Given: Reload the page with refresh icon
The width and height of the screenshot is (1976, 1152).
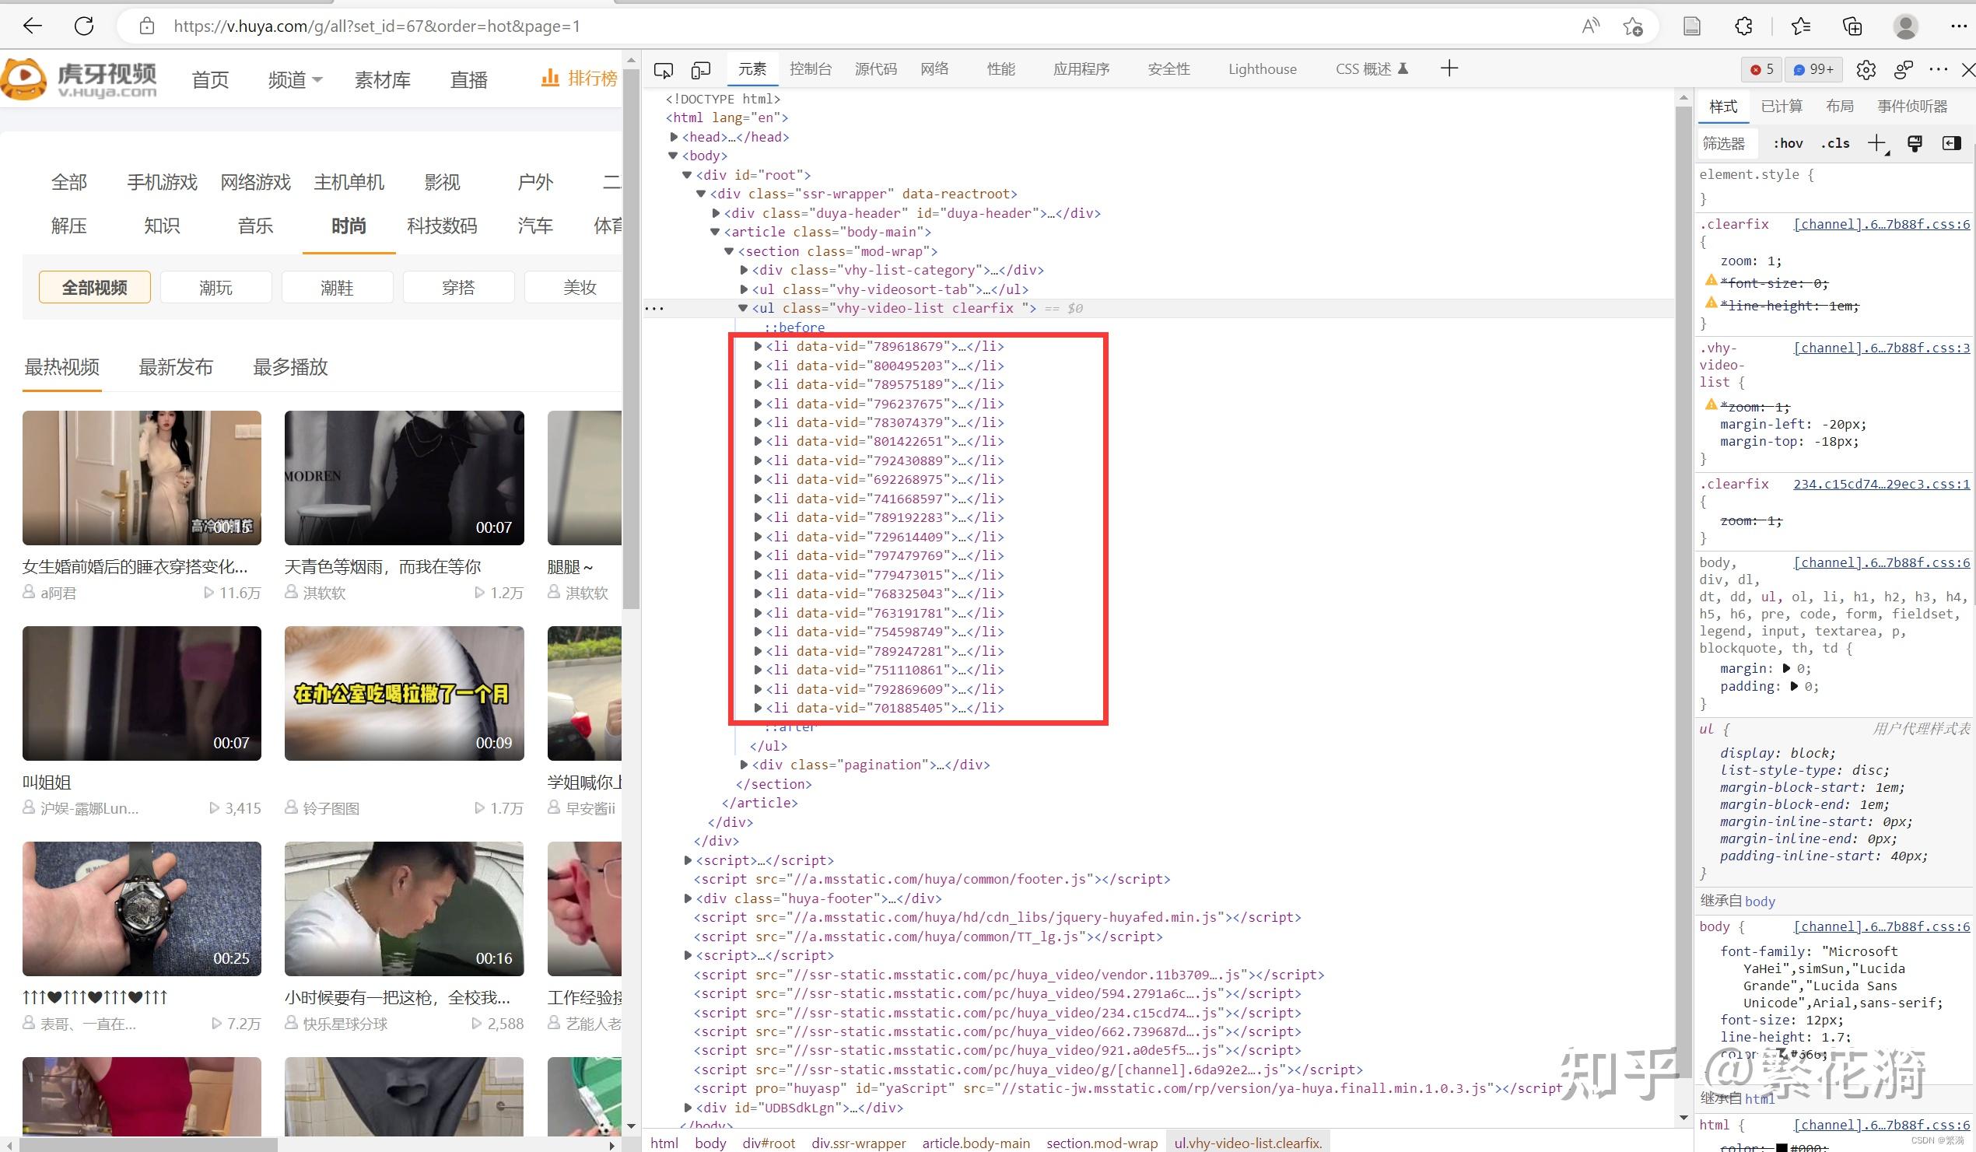Looking at the screenshot, I should [x=84, y=26].
